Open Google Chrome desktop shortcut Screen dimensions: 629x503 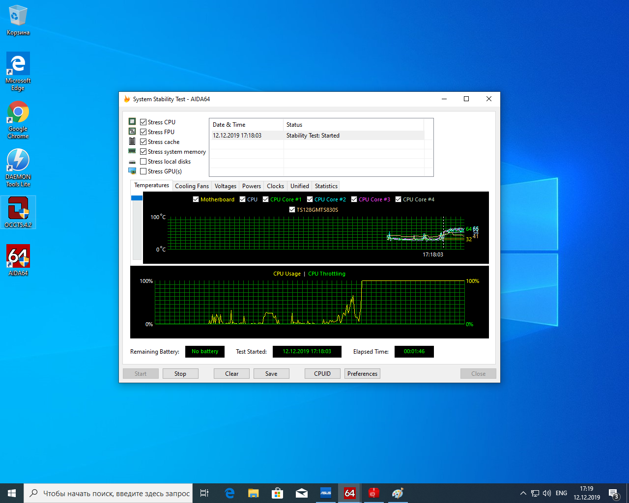tap(18, 120)
